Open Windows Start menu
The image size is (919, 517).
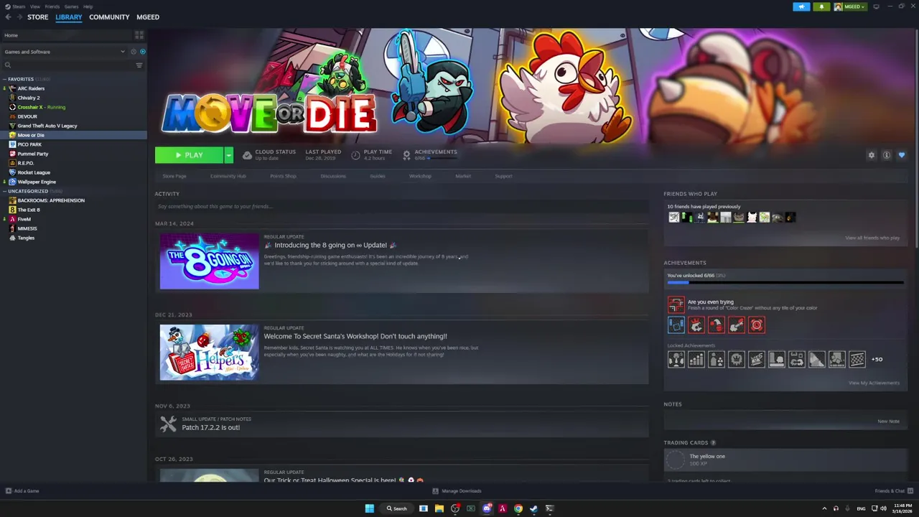tap(369, 508)
